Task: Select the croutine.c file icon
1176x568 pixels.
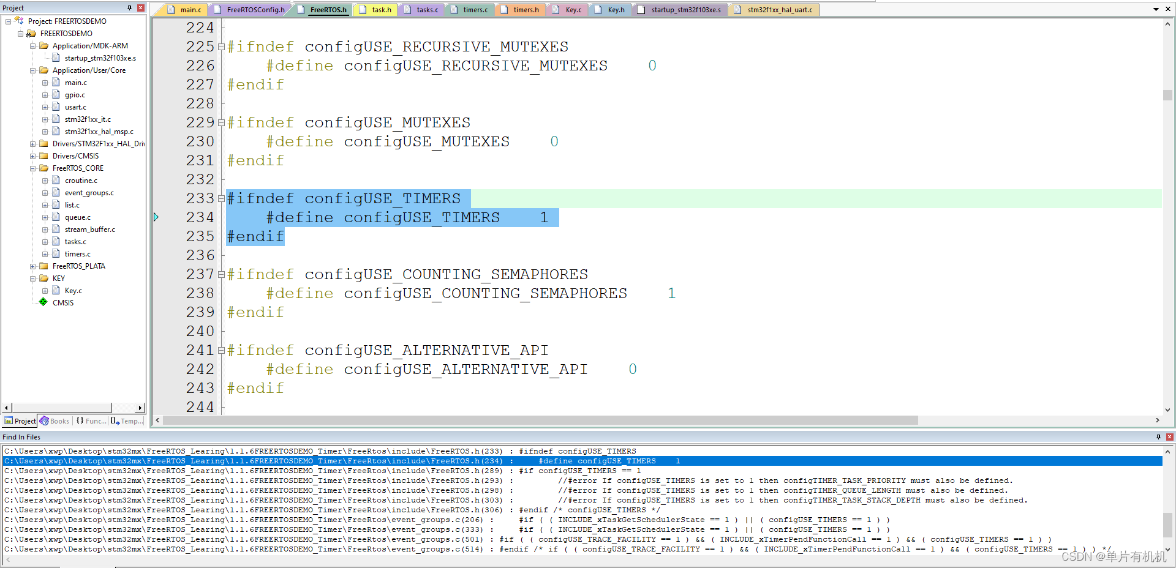Action: (56, 180)
